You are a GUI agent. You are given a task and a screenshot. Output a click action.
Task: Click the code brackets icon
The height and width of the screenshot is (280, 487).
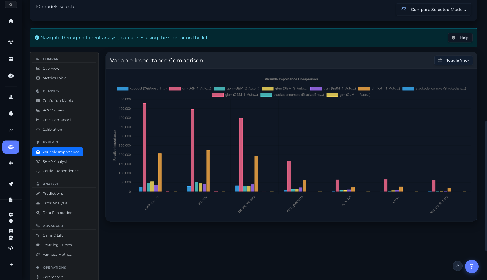pos(11,248)
